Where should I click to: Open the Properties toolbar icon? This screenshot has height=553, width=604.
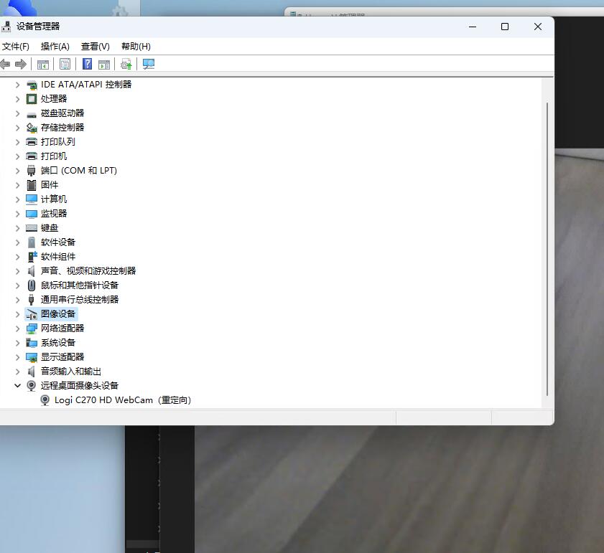point(65,65)
